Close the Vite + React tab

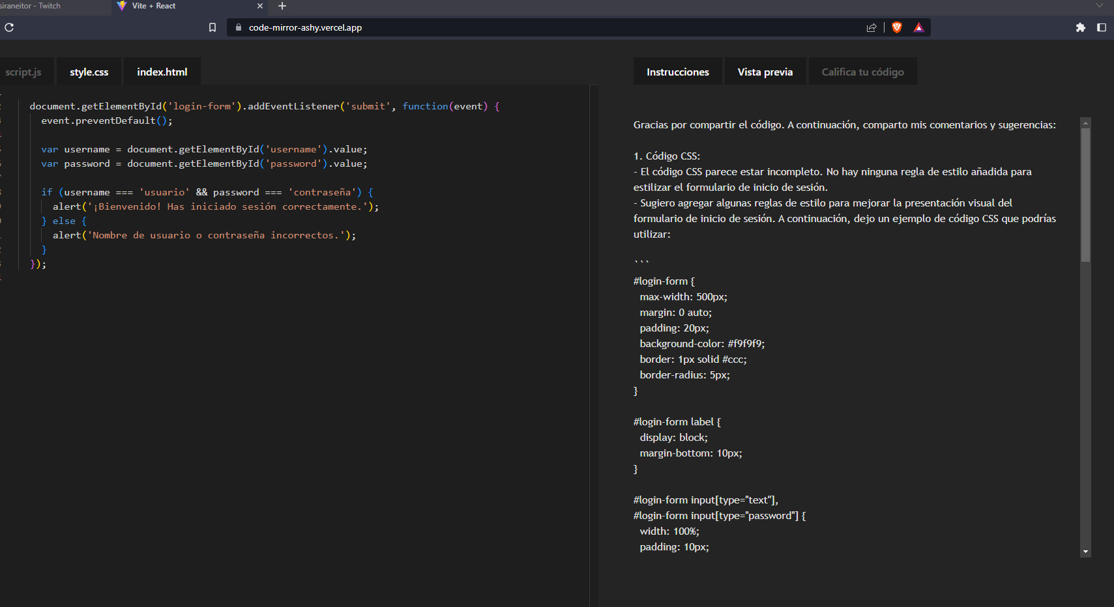point(260,6)
